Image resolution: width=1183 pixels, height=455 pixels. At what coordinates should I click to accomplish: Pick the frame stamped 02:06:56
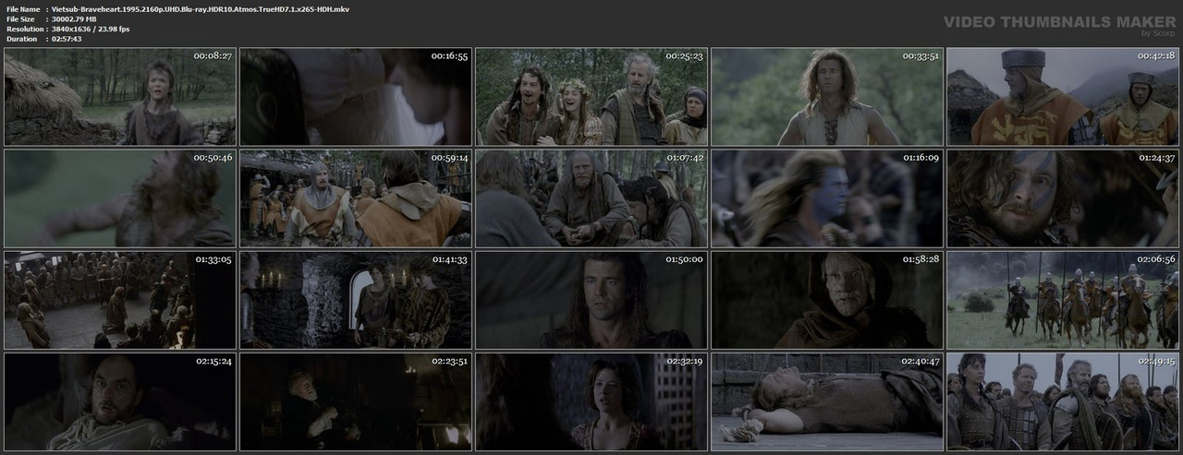tap(1063, 300)
